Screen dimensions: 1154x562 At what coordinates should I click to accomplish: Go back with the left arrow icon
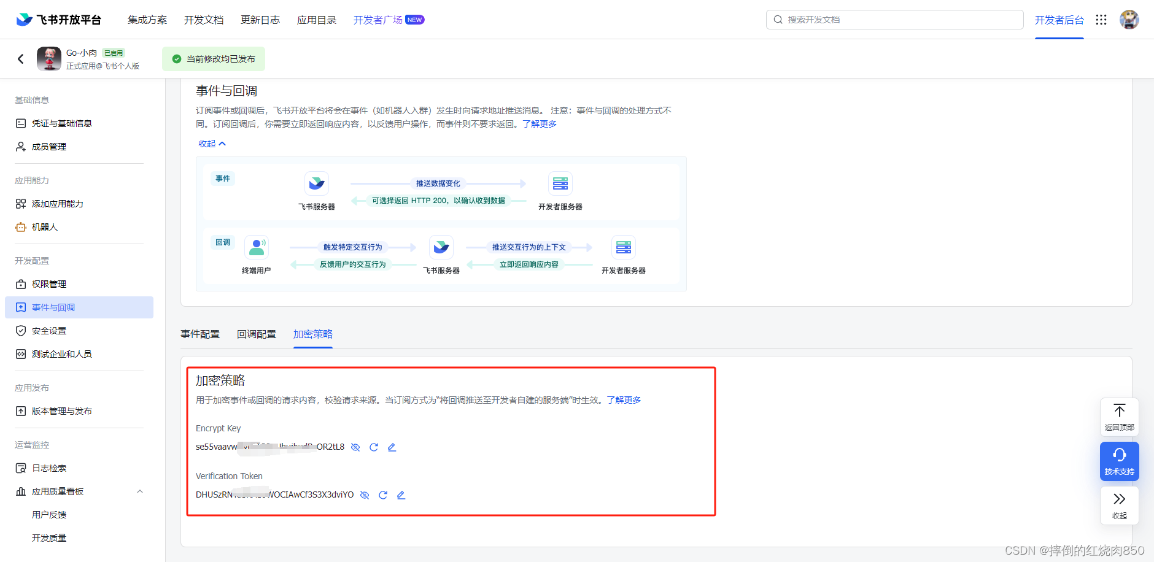[x=21, y=59]
